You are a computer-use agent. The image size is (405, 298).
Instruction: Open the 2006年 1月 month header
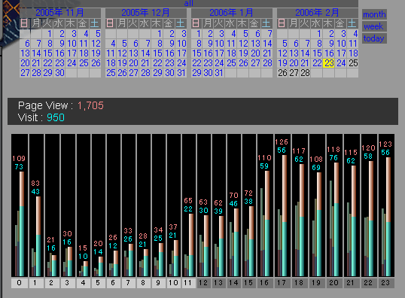click(231, 13)
